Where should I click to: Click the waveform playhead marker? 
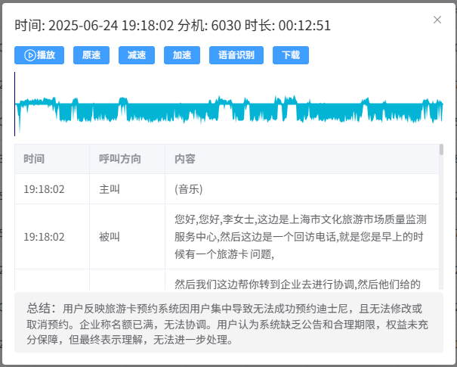click(14, 104)
